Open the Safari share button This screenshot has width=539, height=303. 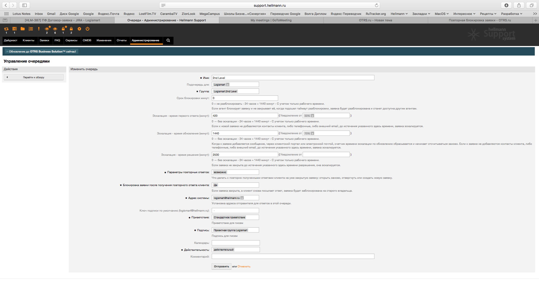tap(519, 5)
